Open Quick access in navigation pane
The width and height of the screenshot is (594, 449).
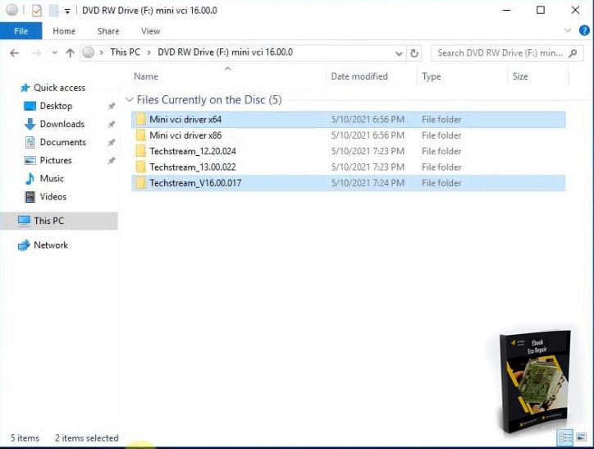[53, 88]
